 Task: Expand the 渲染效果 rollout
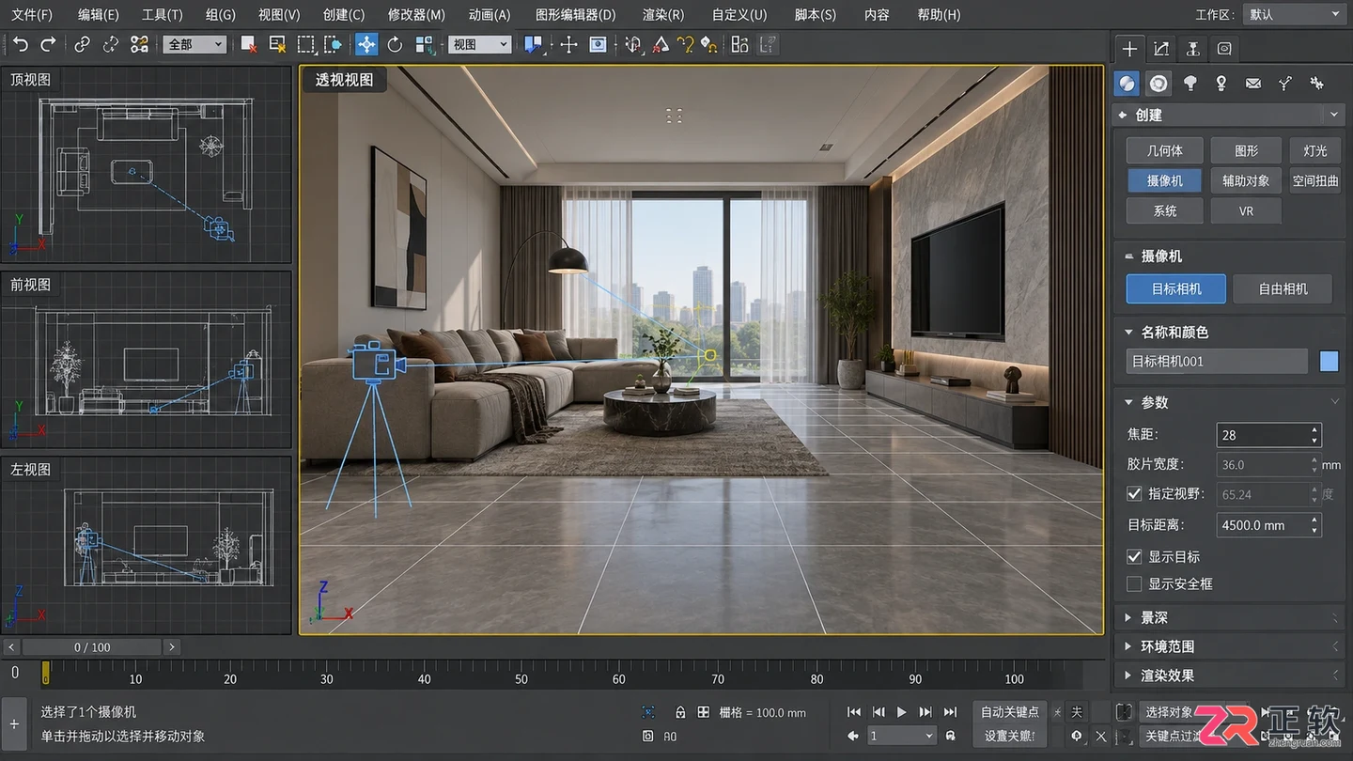(x=1230, y=676)
